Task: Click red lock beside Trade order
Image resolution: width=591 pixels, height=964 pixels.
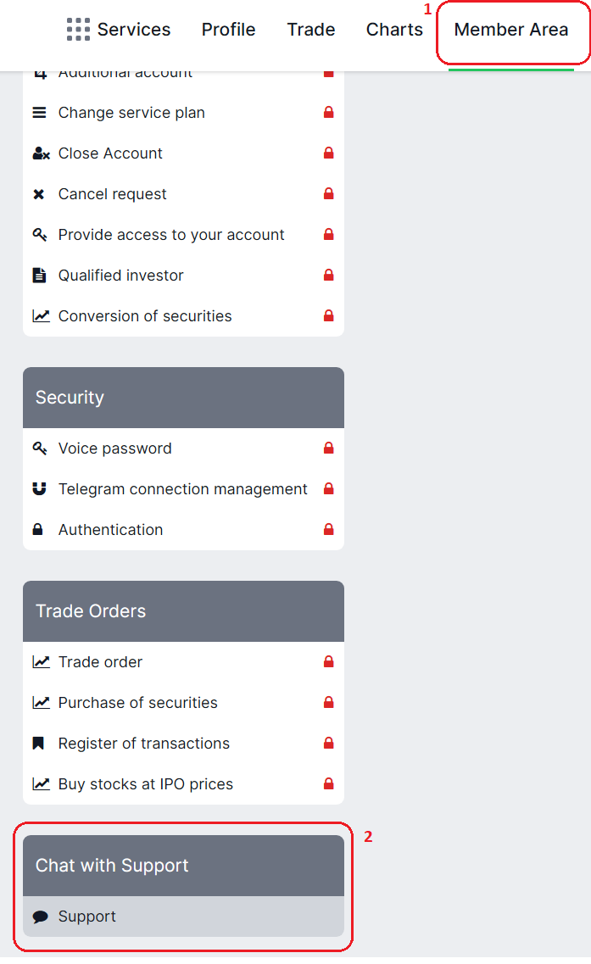Action: pyautogui.click(x=328, y=662)
